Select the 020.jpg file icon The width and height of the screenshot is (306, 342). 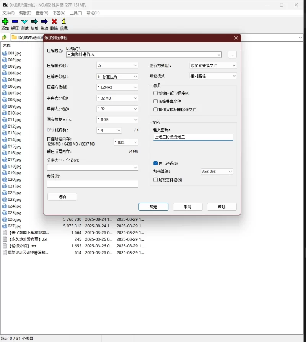(x=5, y=180)
